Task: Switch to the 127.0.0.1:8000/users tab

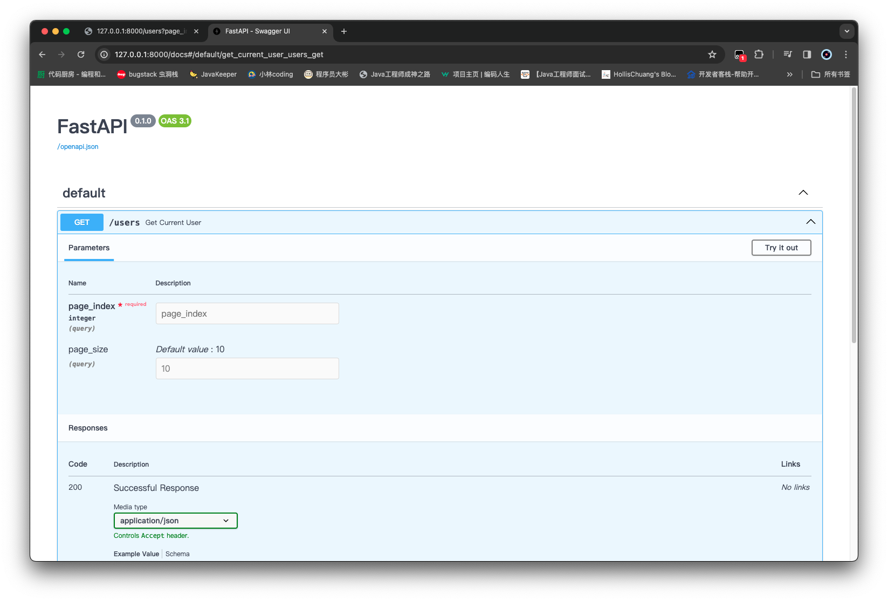Action: (x=141, y=31)
